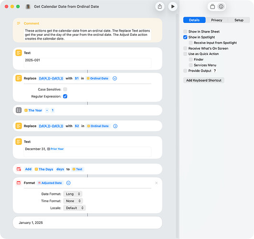Enable the Show in Share Sheet checkbox
This screenshot has width=254, height=239.
[x=185, y=32]
